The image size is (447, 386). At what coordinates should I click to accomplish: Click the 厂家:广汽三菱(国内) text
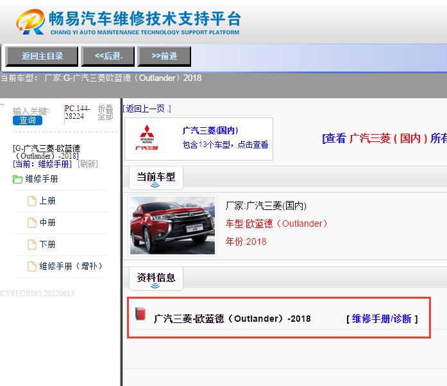coord(266,206)
